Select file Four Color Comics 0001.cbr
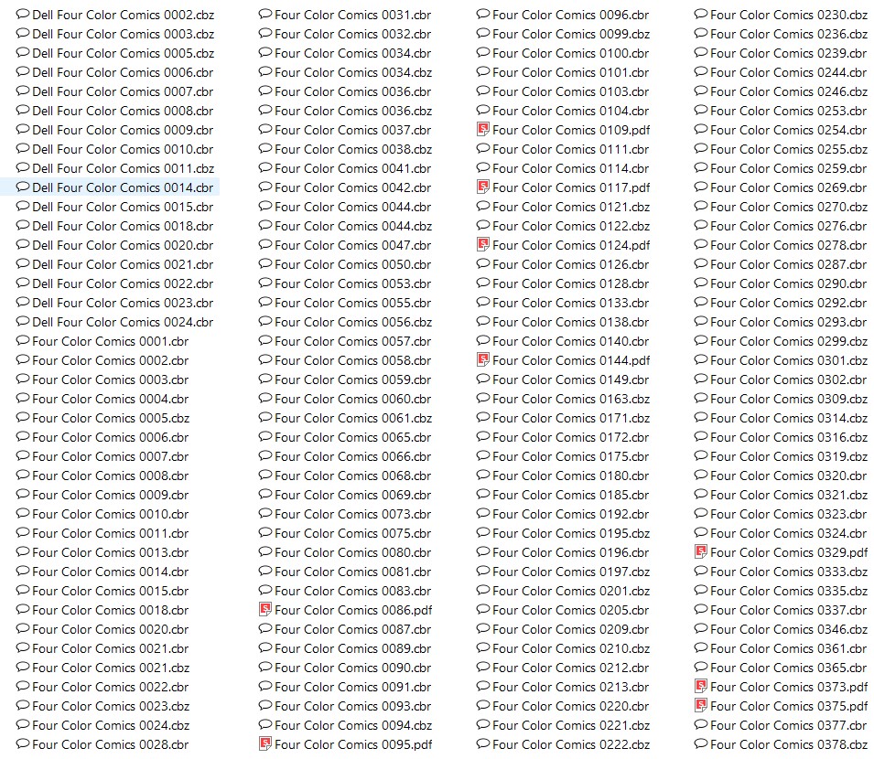 [x=103, y=341]
